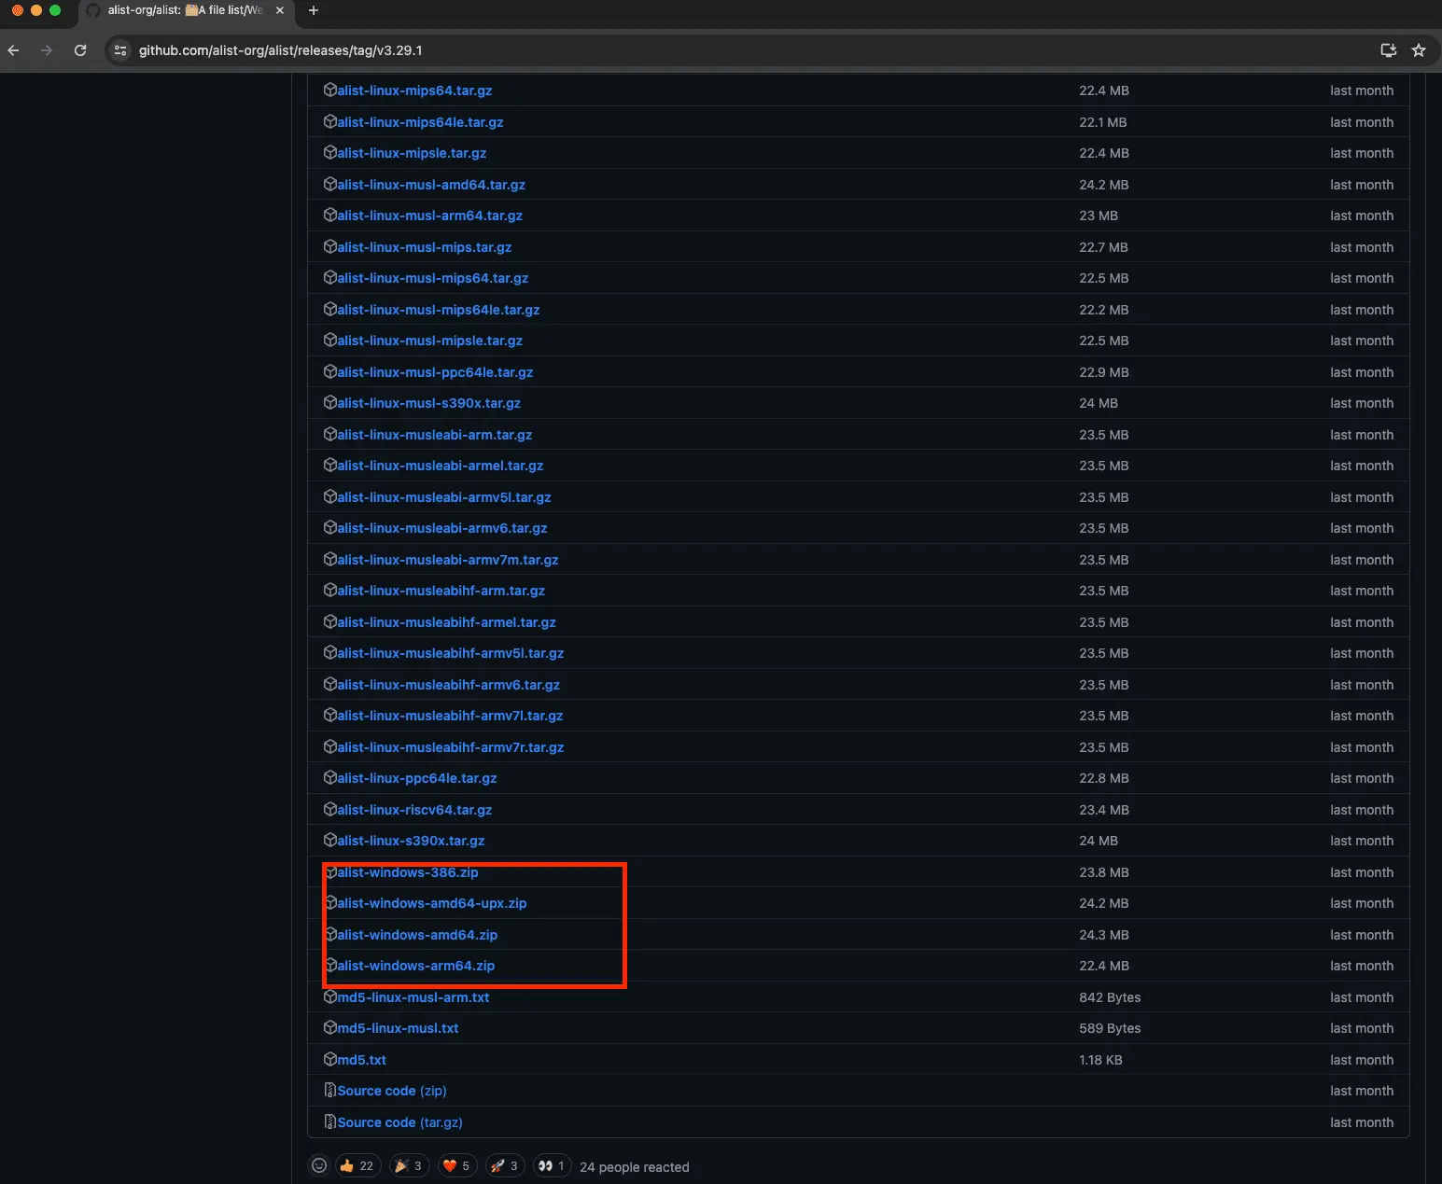Download alist-linux-musl-ppc64le.tar.gz
Viewport: 1442px width, 1184px height.
coord(435,372)
